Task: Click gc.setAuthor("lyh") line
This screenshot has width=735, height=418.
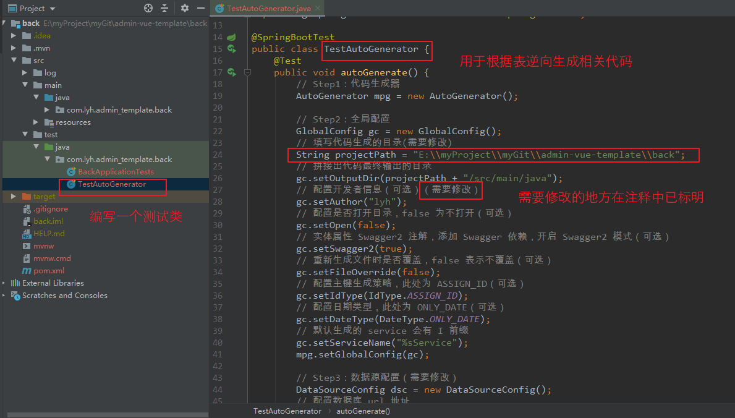Action: click(x=352, y=202)
